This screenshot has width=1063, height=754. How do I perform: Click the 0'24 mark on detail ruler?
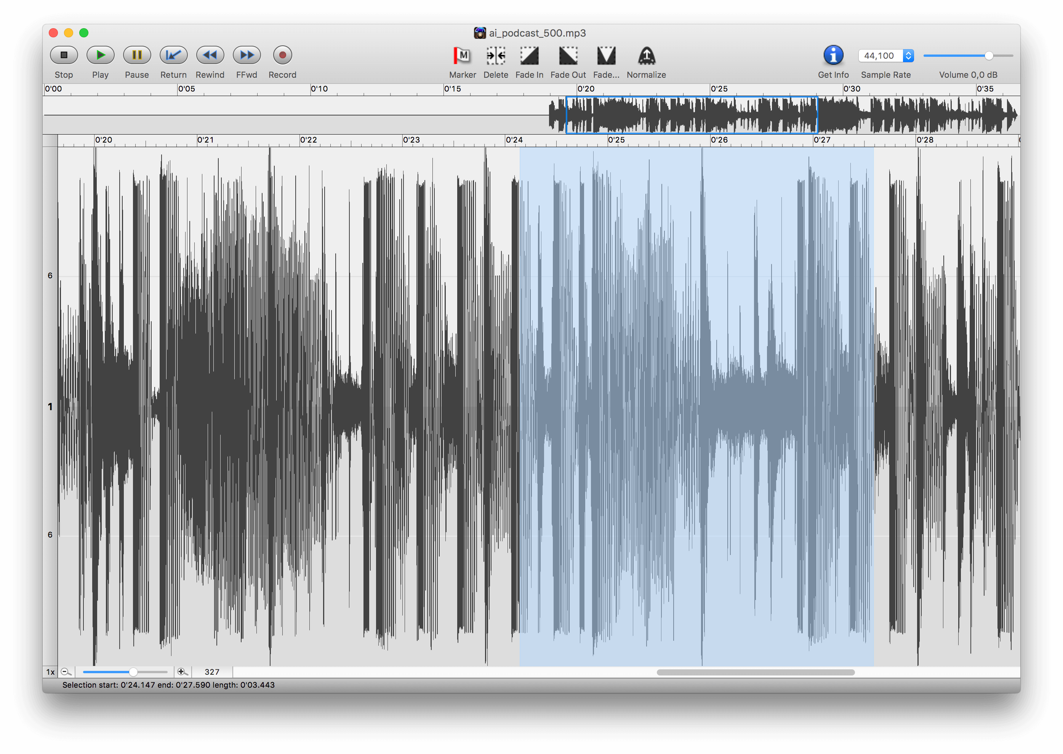click(x=514, y=140)
